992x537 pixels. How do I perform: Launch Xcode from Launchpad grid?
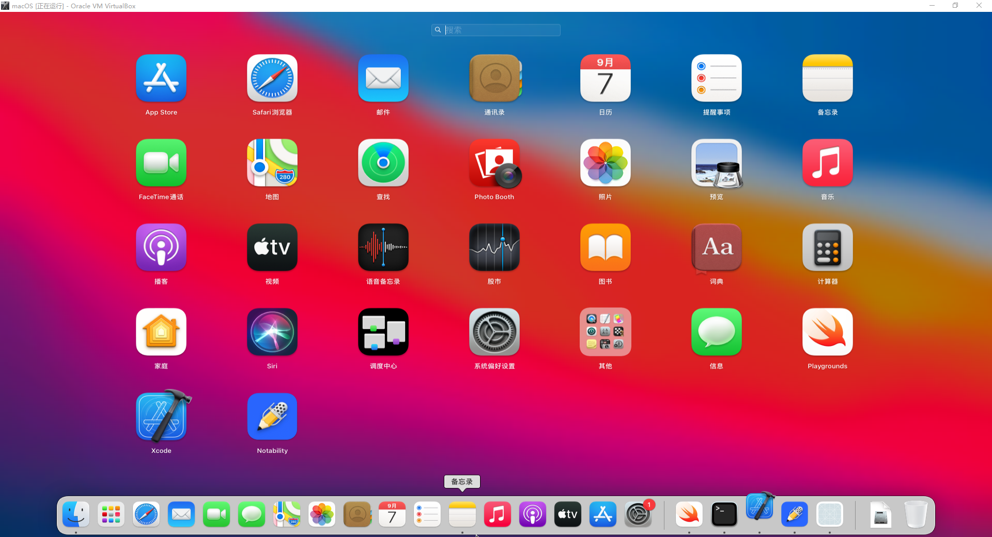(x=161, y=417)
